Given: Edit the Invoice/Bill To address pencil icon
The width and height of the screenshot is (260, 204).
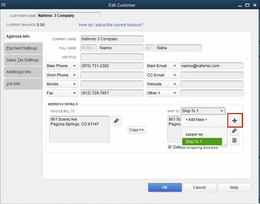Looking at the screenshot, I should 116,121.
